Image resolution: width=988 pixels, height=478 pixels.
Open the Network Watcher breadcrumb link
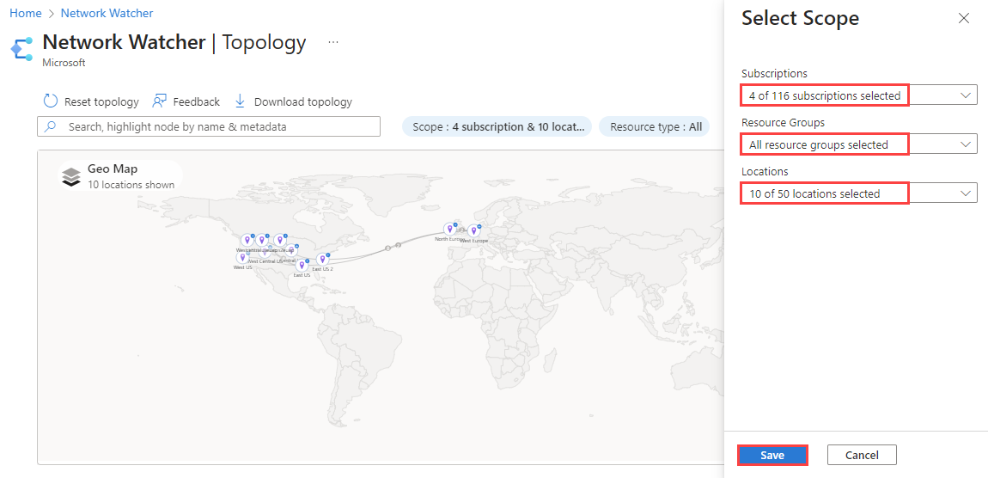coord(107,13)
